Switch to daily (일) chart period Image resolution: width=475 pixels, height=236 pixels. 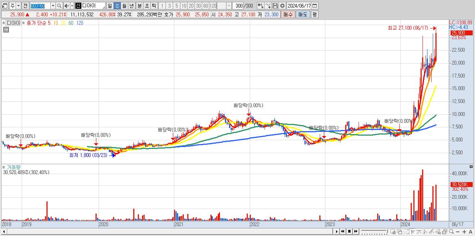click(110, 6)
